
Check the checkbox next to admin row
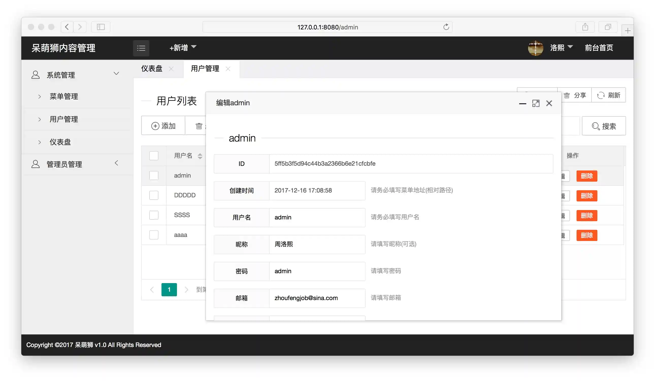point(154,175)
